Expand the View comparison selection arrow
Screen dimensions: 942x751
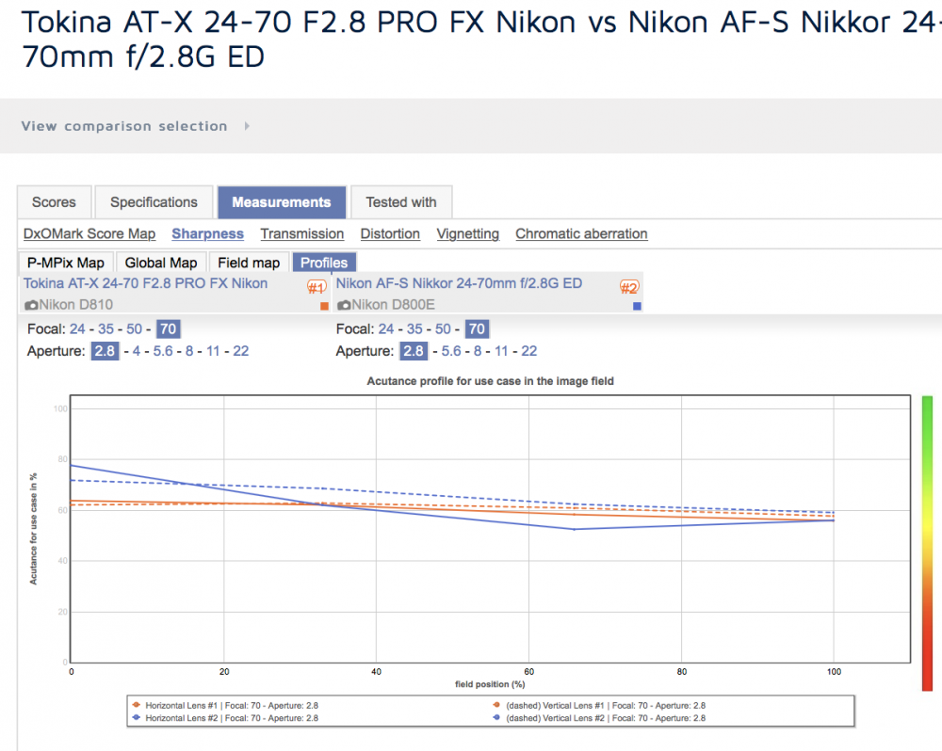[247, 126]
